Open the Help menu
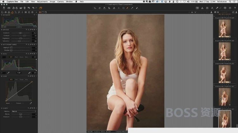238x133 pixels. tap(82, 2)
